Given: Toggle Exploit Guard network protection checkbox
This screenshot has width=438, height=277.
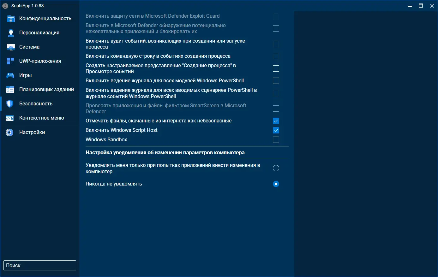Looking at the screenshot, I should [x=276, y=16].
